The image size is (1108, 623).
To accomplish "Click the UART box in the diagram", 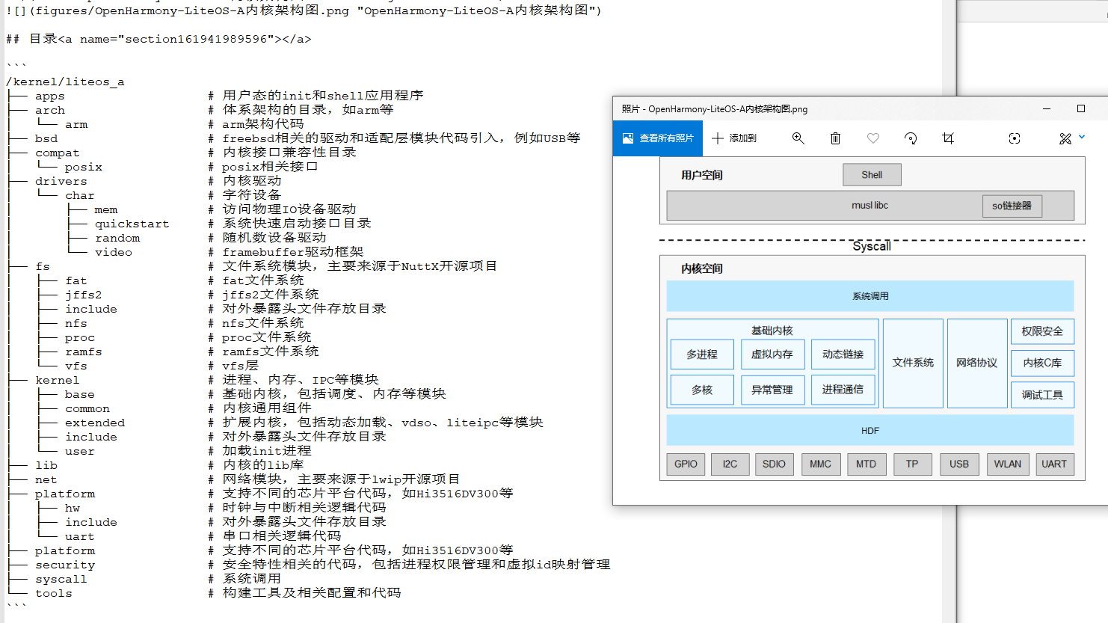I will [1054, 464].
